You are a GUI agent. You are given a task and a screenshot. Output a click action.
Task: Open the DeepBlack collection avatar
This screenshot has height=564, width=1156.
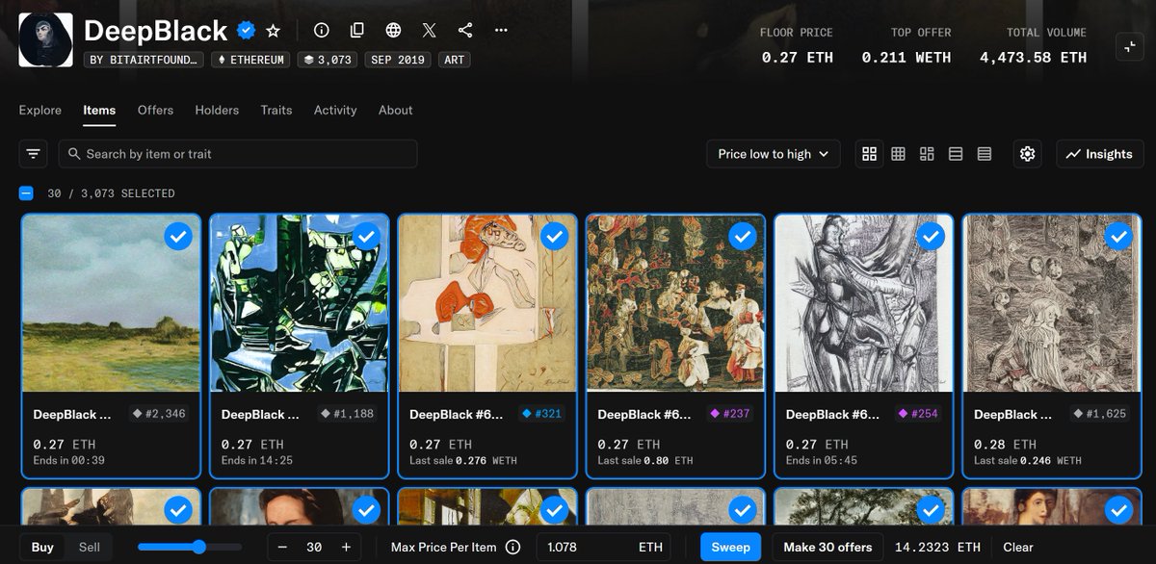point(45,40)
